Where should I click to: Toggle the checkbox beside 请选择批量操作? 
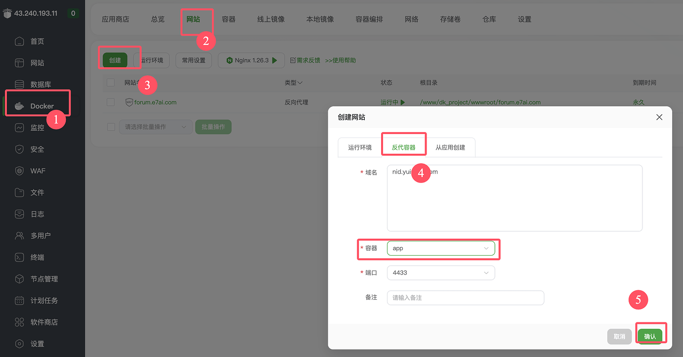(x=111, y=127)
